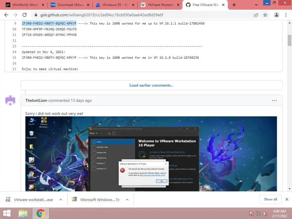The height and width of the screenshot is (219, 292).
Task: Switch to the Windows 95 tab
Action: pyautogui.click(x=115, y=5)
